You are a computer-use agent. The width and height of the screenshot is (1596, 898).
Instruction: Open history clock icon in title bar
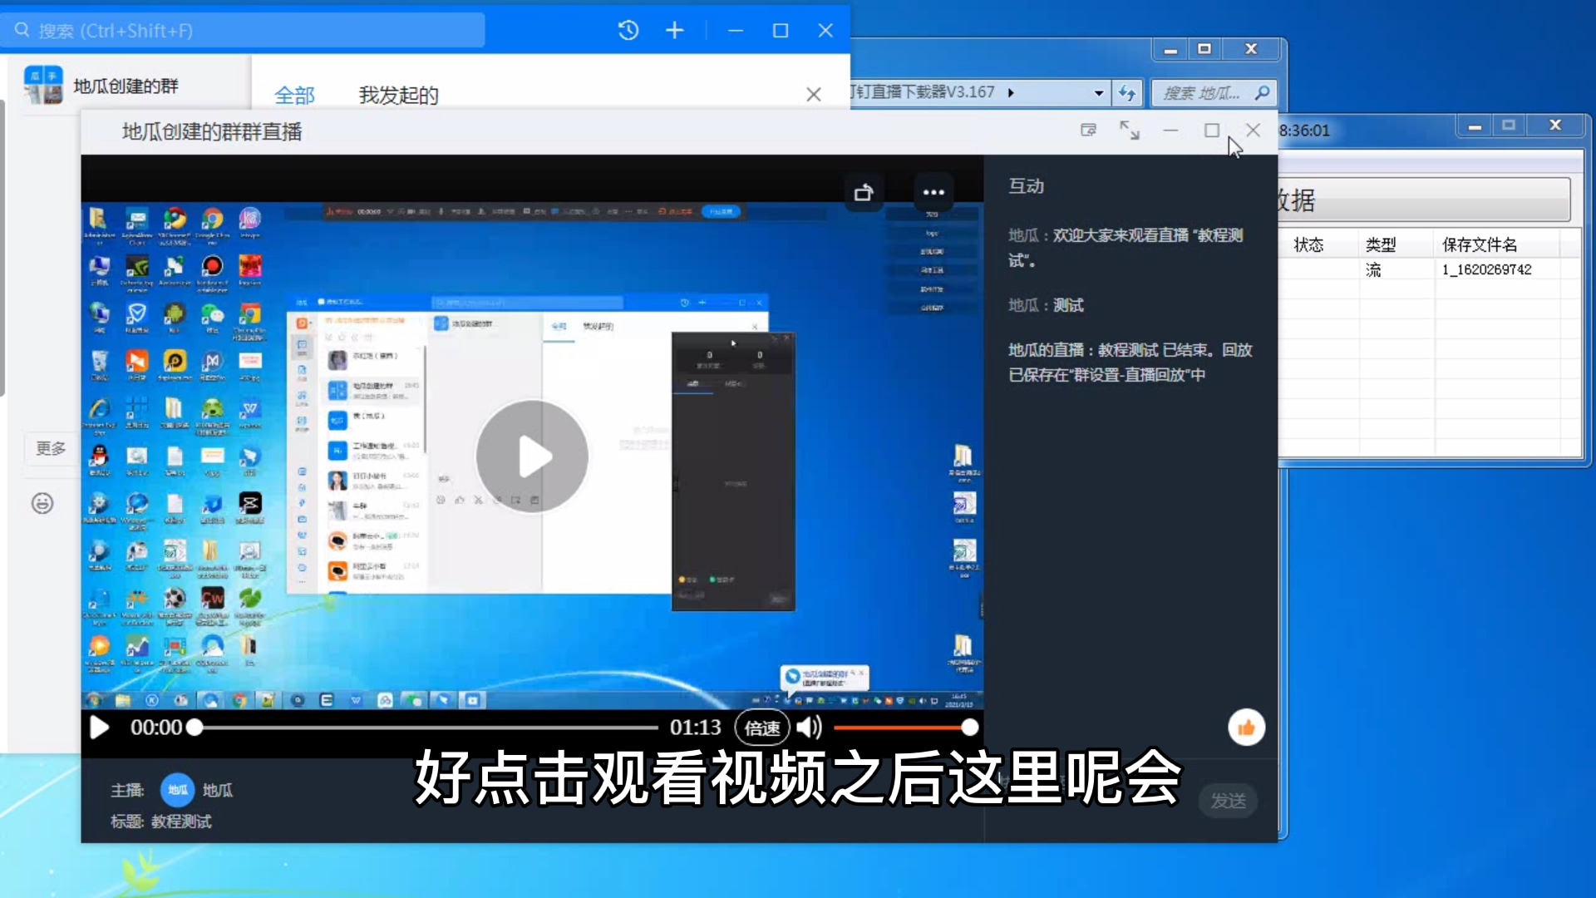click(628, 31)
